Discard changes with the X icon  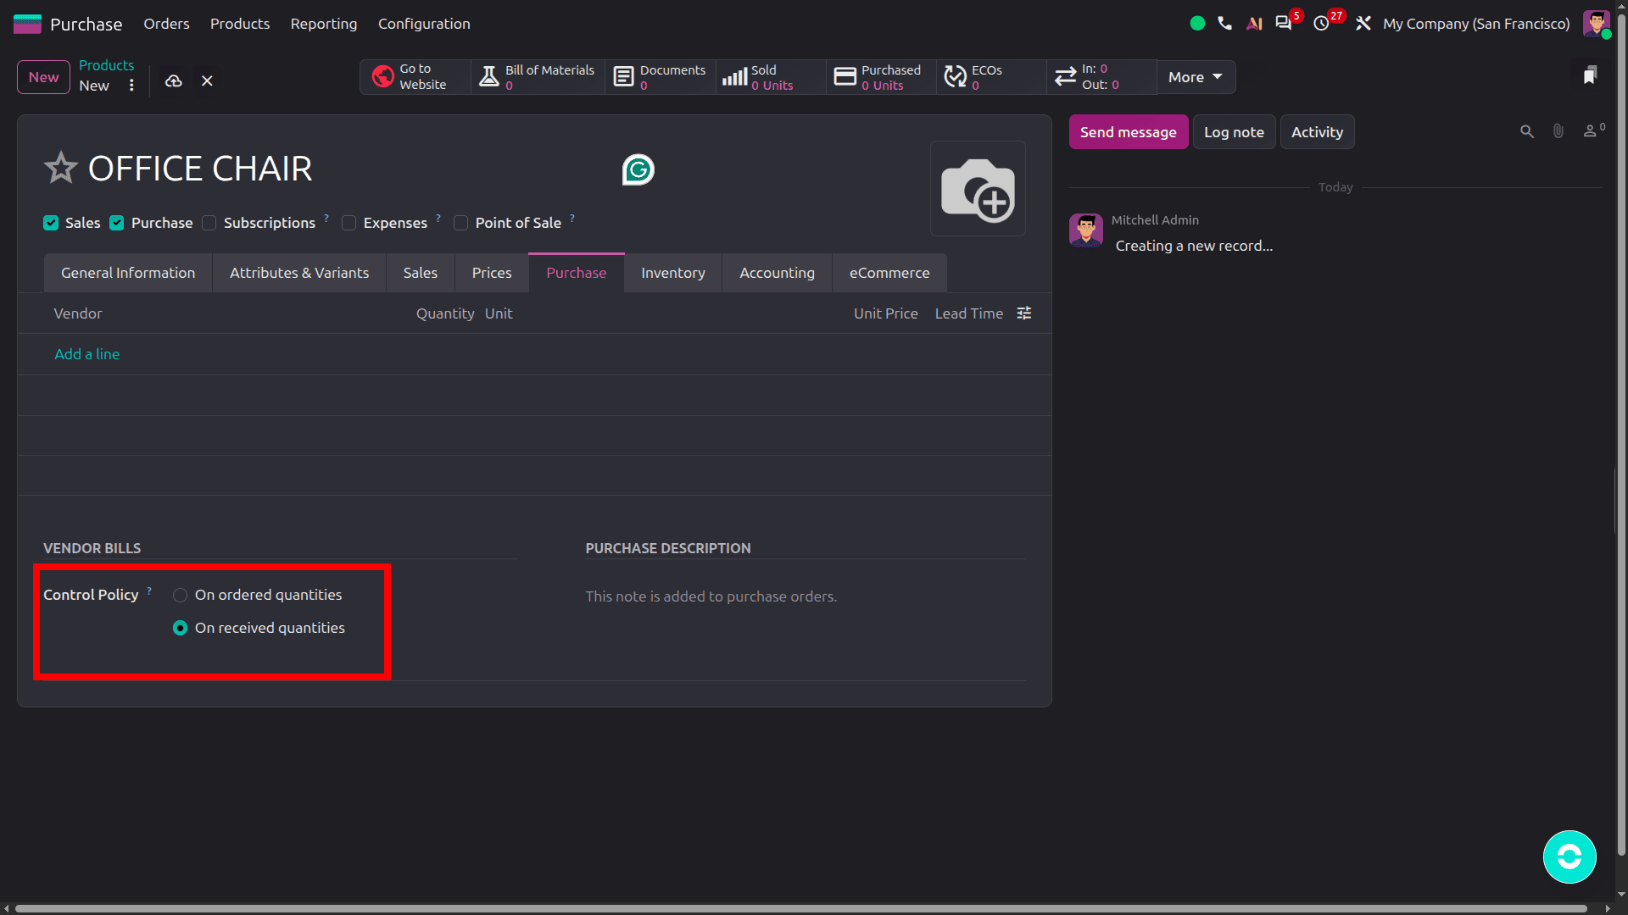coord(207,81)
